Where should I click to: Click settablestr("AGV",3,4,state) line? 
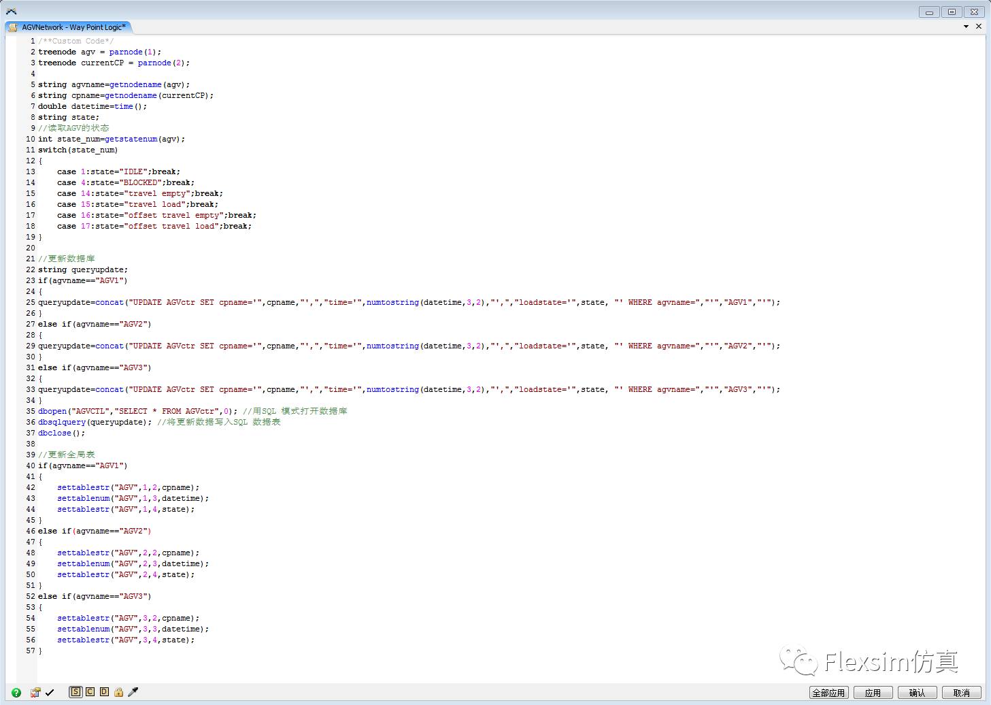[x=126, y=640]
